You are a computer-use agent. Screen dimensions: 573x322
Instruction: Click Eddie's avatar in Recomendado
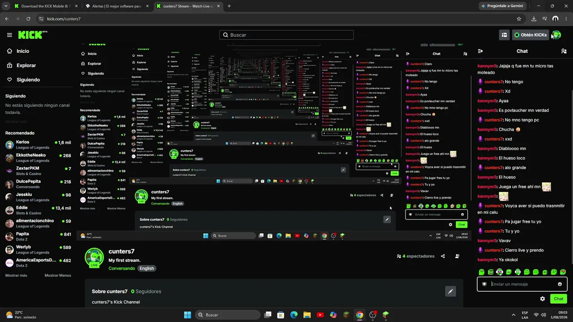pos(9,210)
